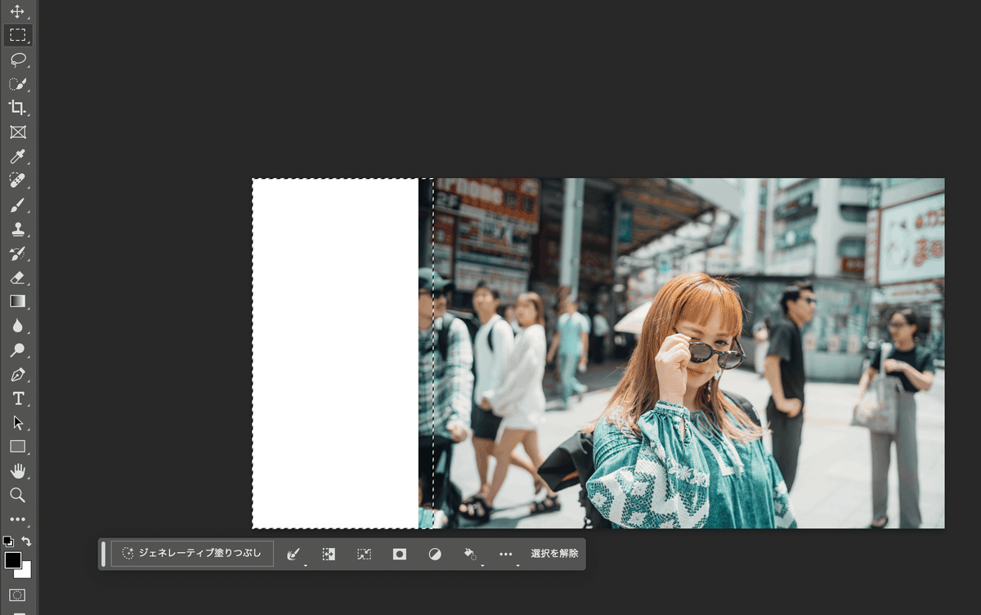The width and height of the screenshot is (981, 615).
Task: Select the Zoom tool
Action: click(x=17, y=495)
